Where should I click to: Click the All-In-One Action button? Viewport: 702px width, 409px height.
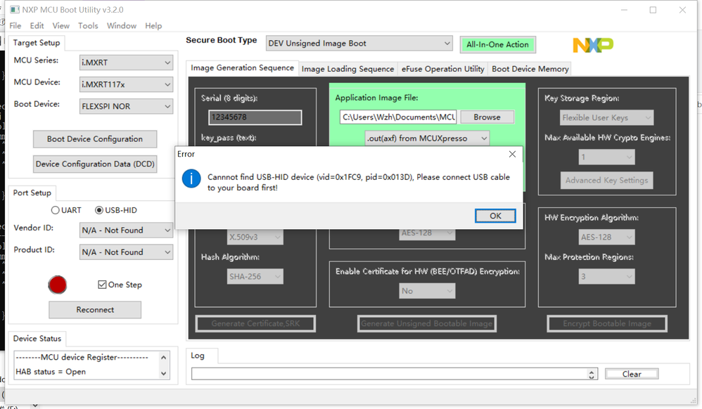[x=497, y=44]
